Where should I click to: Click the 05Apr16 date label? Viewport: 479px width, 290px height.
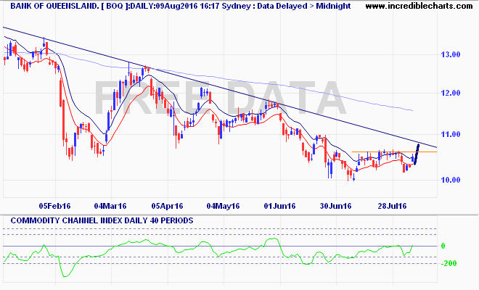tap(167, 207)
